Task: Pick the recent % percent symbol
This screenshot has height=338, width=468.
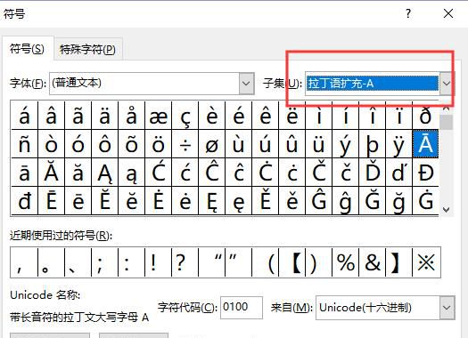Action: click(x=345, y=262)
